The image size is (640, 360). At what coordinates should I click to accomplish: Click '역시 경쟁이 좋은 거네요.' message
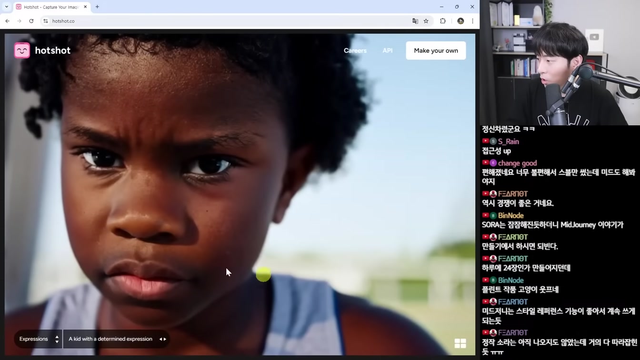pos(518,203)
